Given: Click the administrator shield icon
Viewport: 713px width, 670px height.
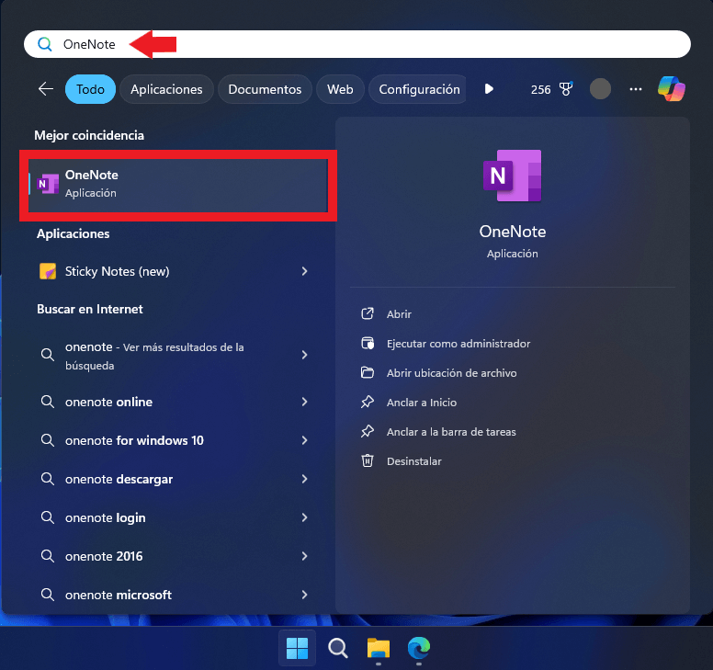Looking at the screenshot, I should tap(368, 344).
